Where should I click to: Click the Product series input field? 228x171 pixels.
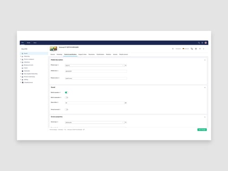(96, 78)
